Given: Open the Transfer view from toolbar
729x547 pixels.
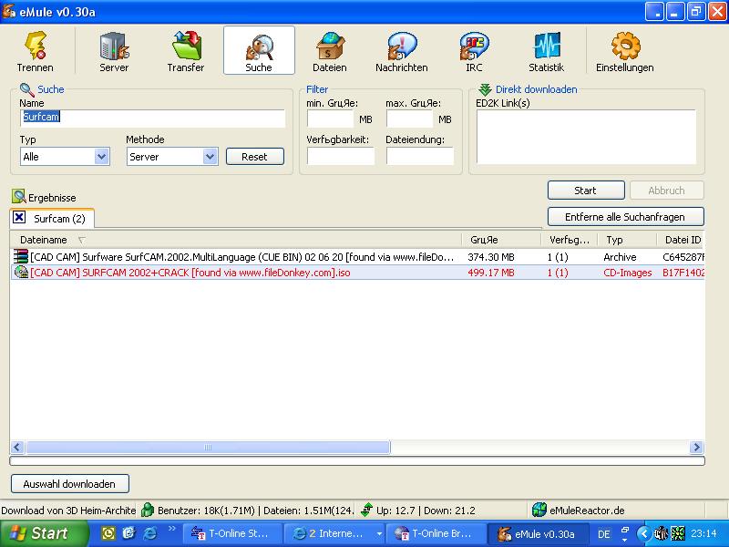Looking at the screenshot, I should pyautogui.click(x=186, y=50).
